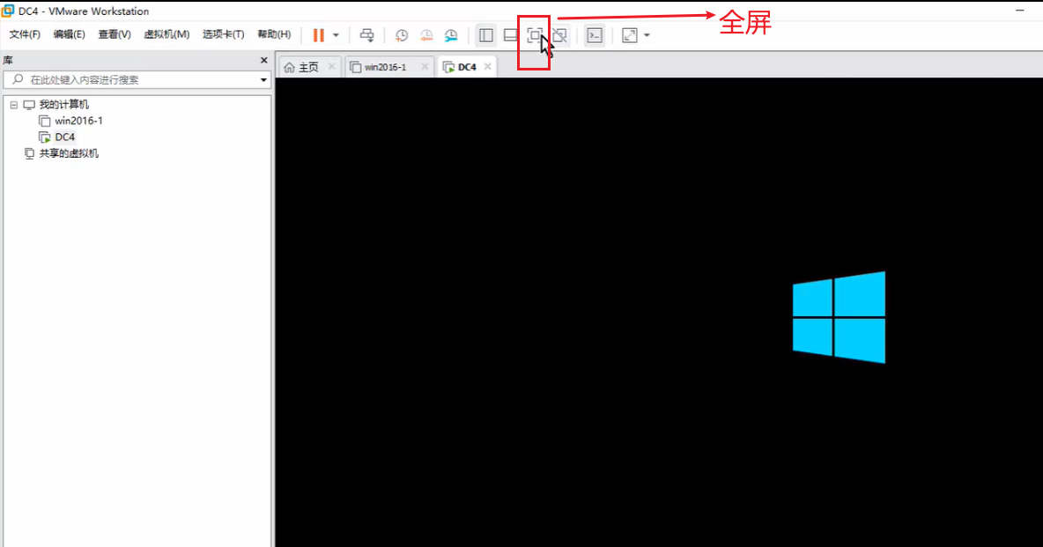Open the 查看(V) menu
This screenshot has height=547, width=1043.
click(115, 34)
